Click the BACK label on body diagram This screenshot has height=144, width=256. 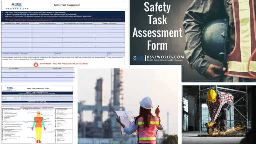tap(49, 122)
